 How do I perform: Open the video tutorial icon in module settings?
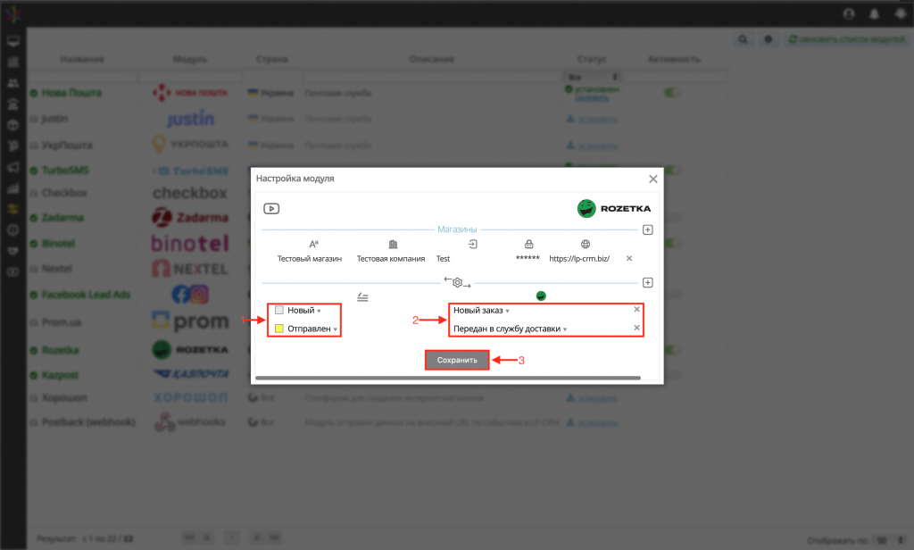point(271,209)
